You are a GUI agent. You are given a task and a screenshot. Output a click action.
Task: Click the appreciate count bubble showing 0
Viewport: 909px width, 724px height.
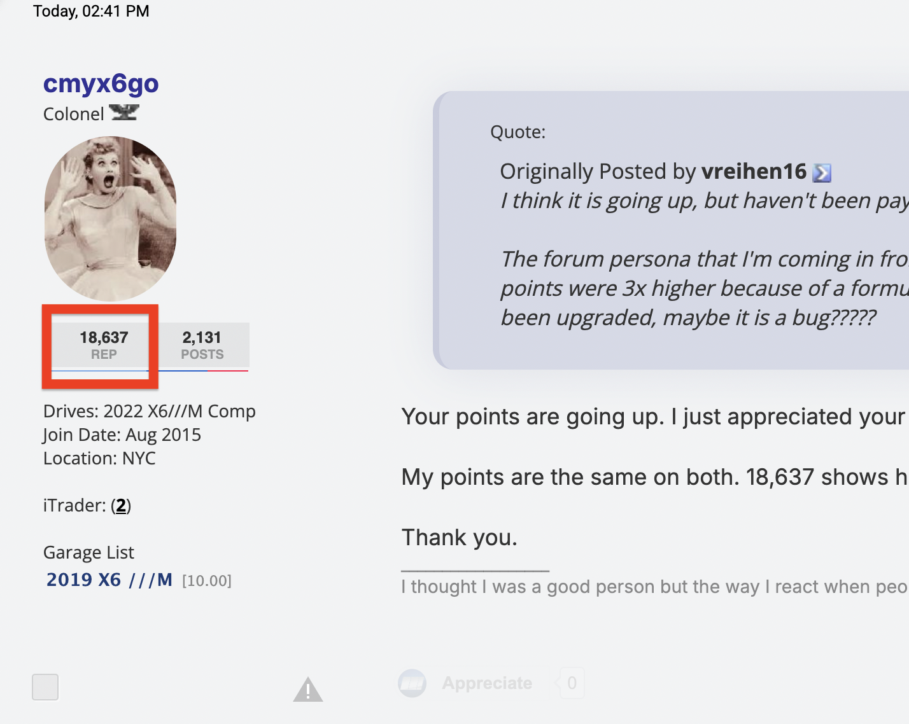coord(572,683)
